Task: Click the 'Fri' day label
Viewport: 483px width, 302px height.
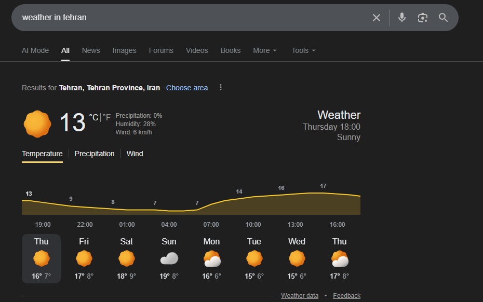Action: click(84, 241)
